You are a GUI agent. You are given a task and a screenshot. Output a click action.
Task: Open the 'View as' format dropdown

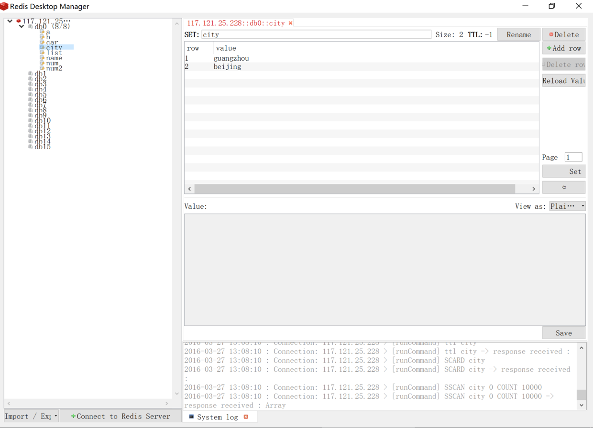coord(567,206)
